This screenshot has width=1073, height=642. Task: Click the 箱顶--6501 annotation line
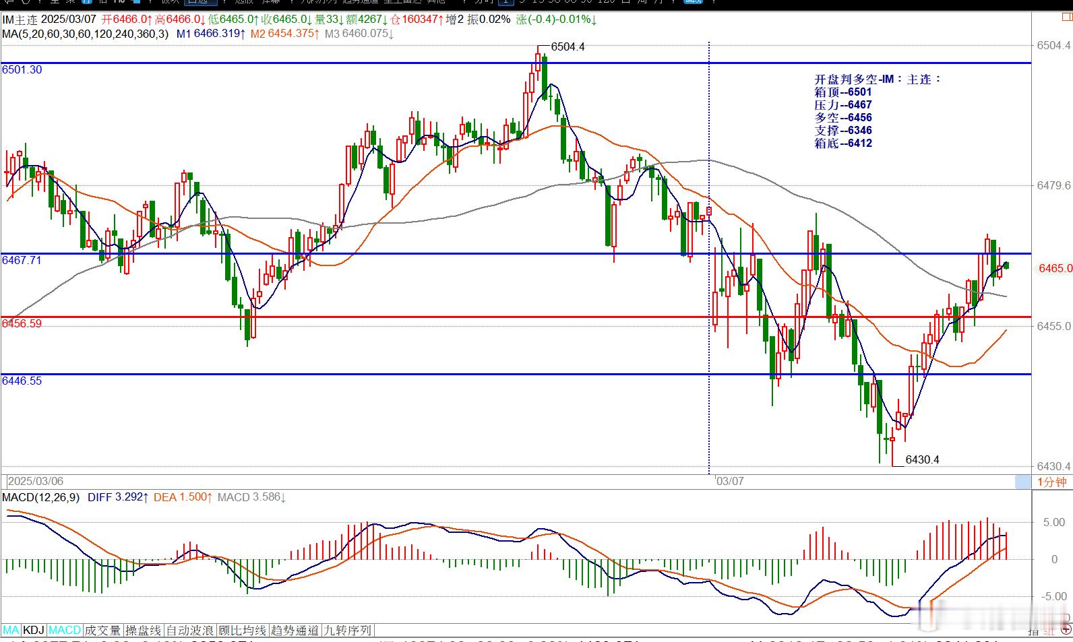[x=843, y=92]
